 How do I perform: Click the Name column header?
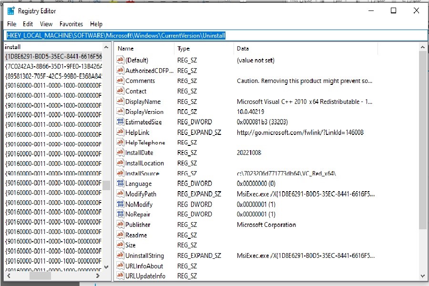126,49
